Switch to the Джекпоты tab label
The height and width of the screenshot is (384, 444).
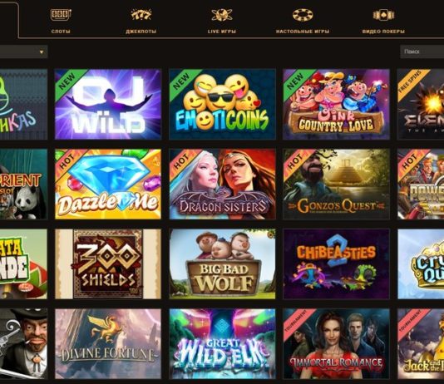pos(141,32)
